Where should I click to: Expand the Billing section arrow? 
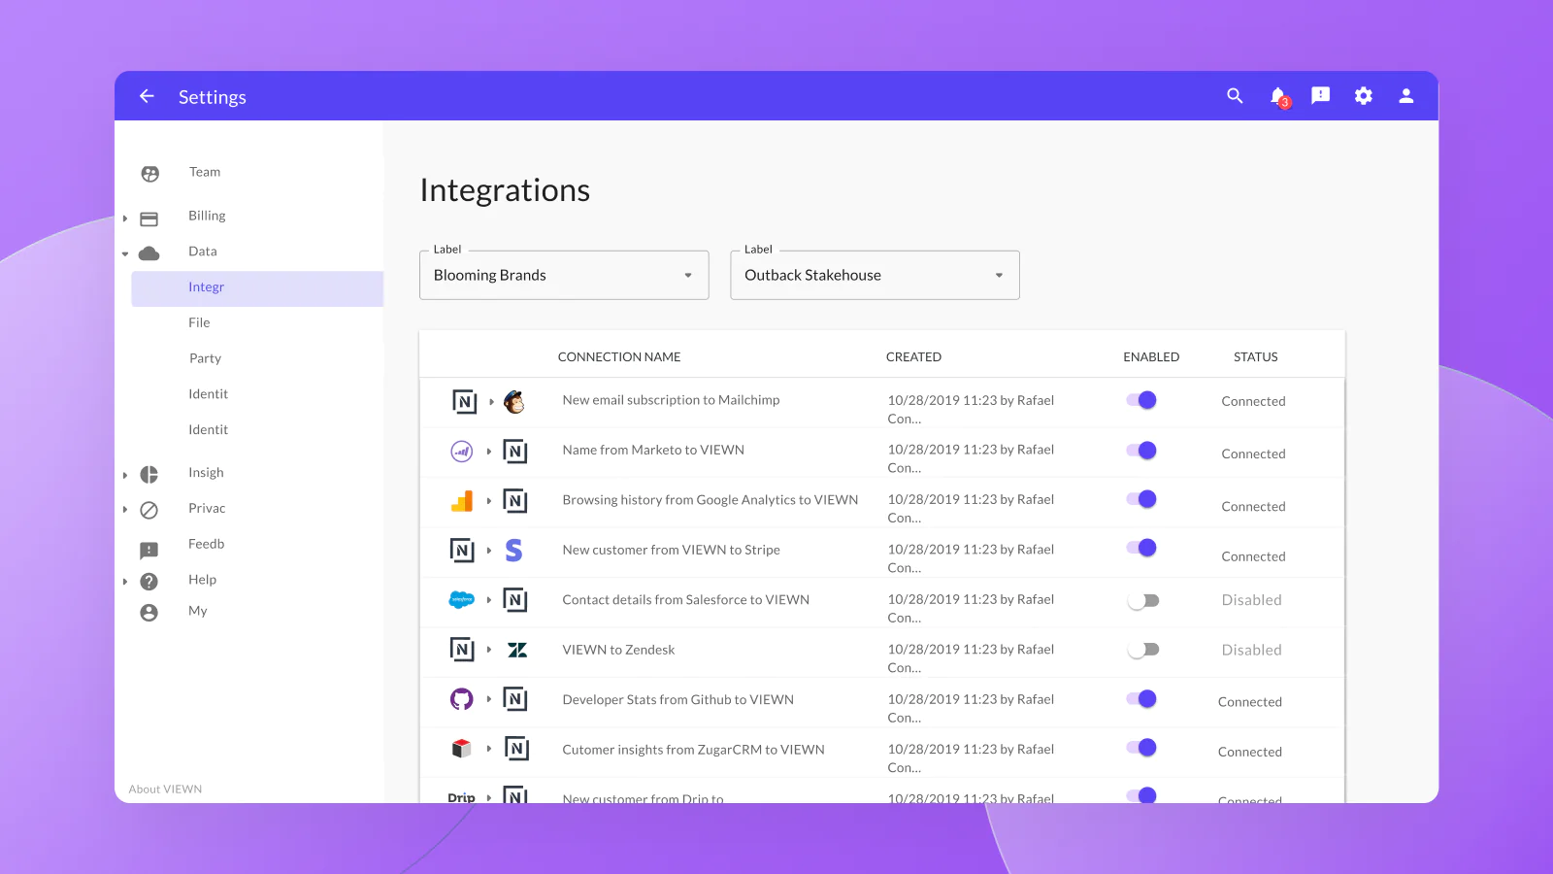click(125, 218)
